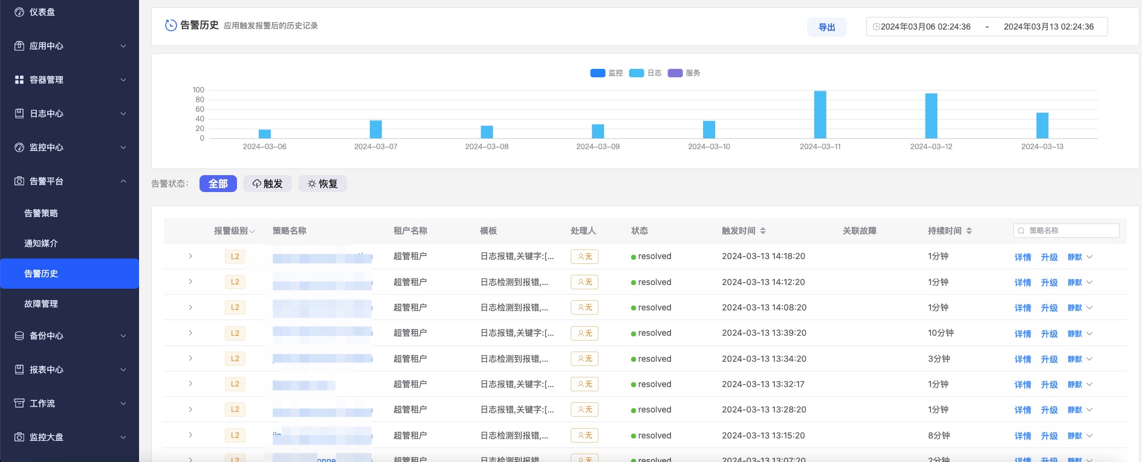Filter alerts by 触发 status
The height and width of the screenshot is (462, 1142).
pos(267,184)
